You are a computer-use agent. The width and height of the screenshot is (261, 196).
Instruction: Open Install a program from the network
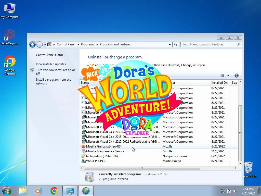[x=54, y=81]
